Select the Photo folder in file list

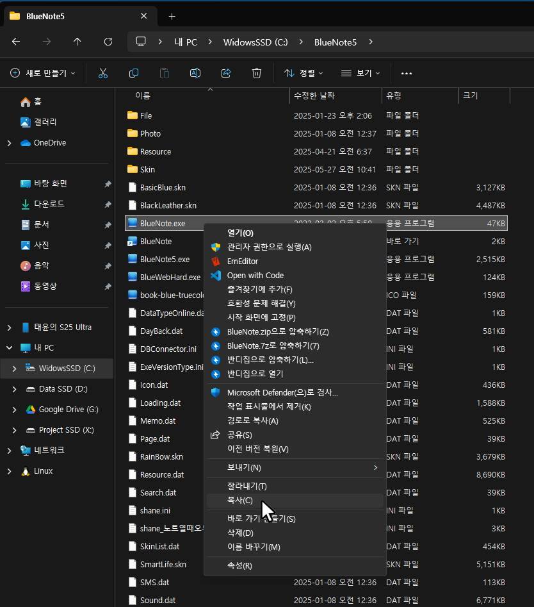(316, 133)
